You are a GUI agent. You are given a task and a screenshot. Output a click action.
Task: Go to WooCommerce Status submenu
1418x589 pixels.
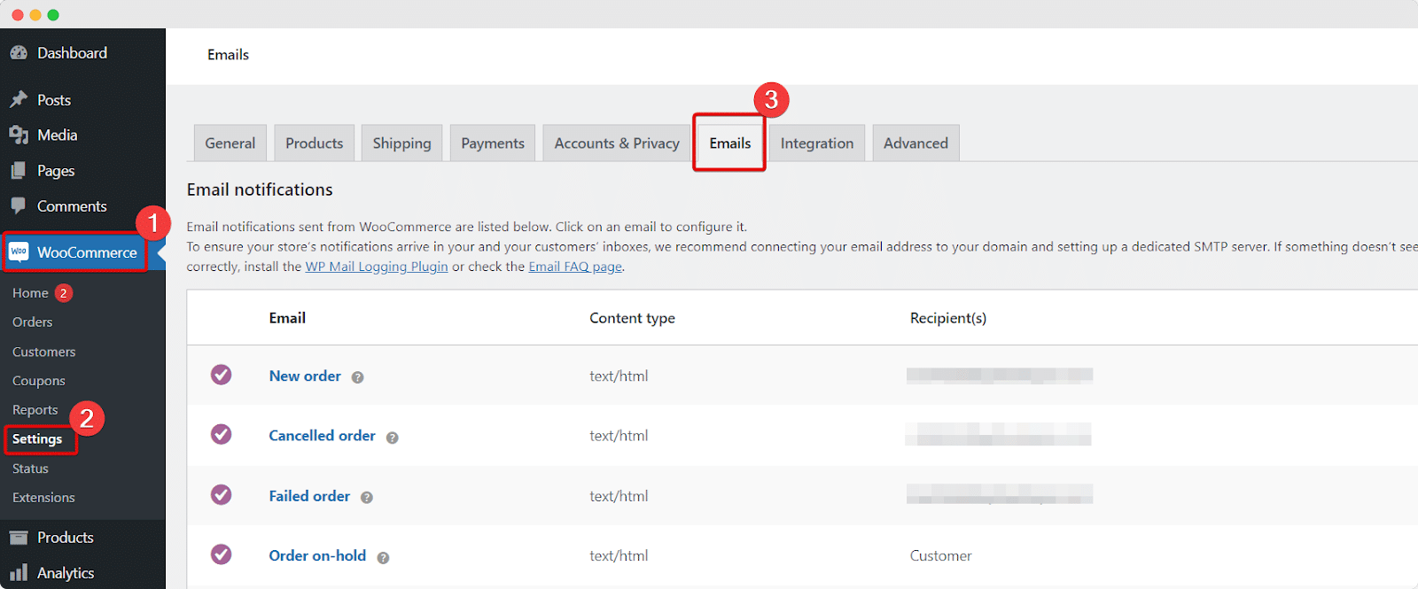(30, 469)
